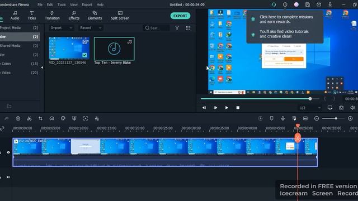Mute the audio track speaker icon
Image resolution: width=358 pixels, height=201 pixels.
pos(8,177)
